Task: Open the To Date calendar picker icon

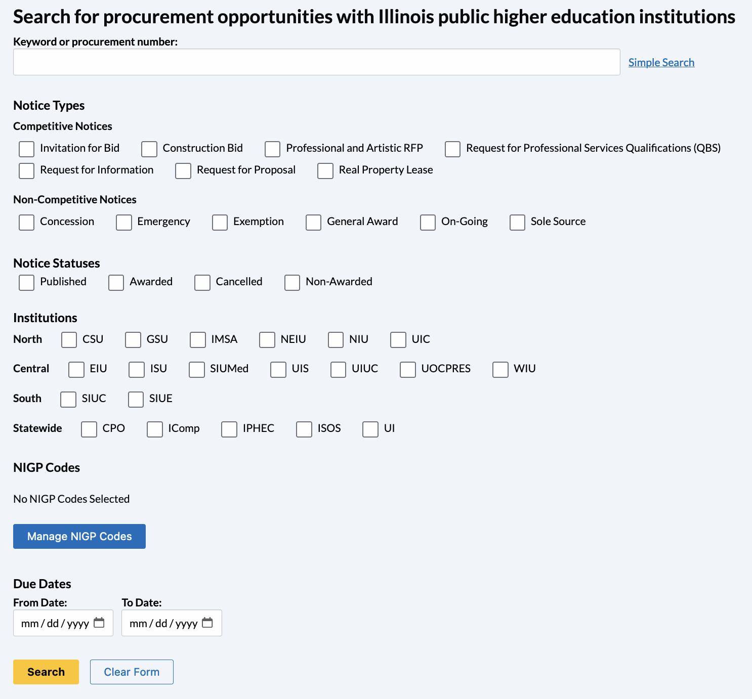Action: click(207, 623)
